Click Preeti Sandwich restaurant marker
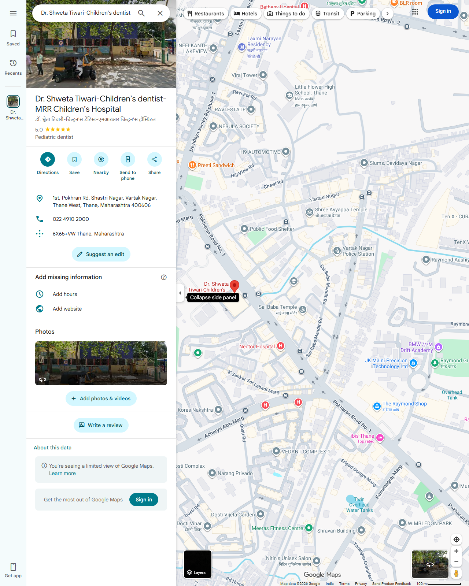Image resolution: width=469 pixels, height=586 pixels. click(192, 165)
